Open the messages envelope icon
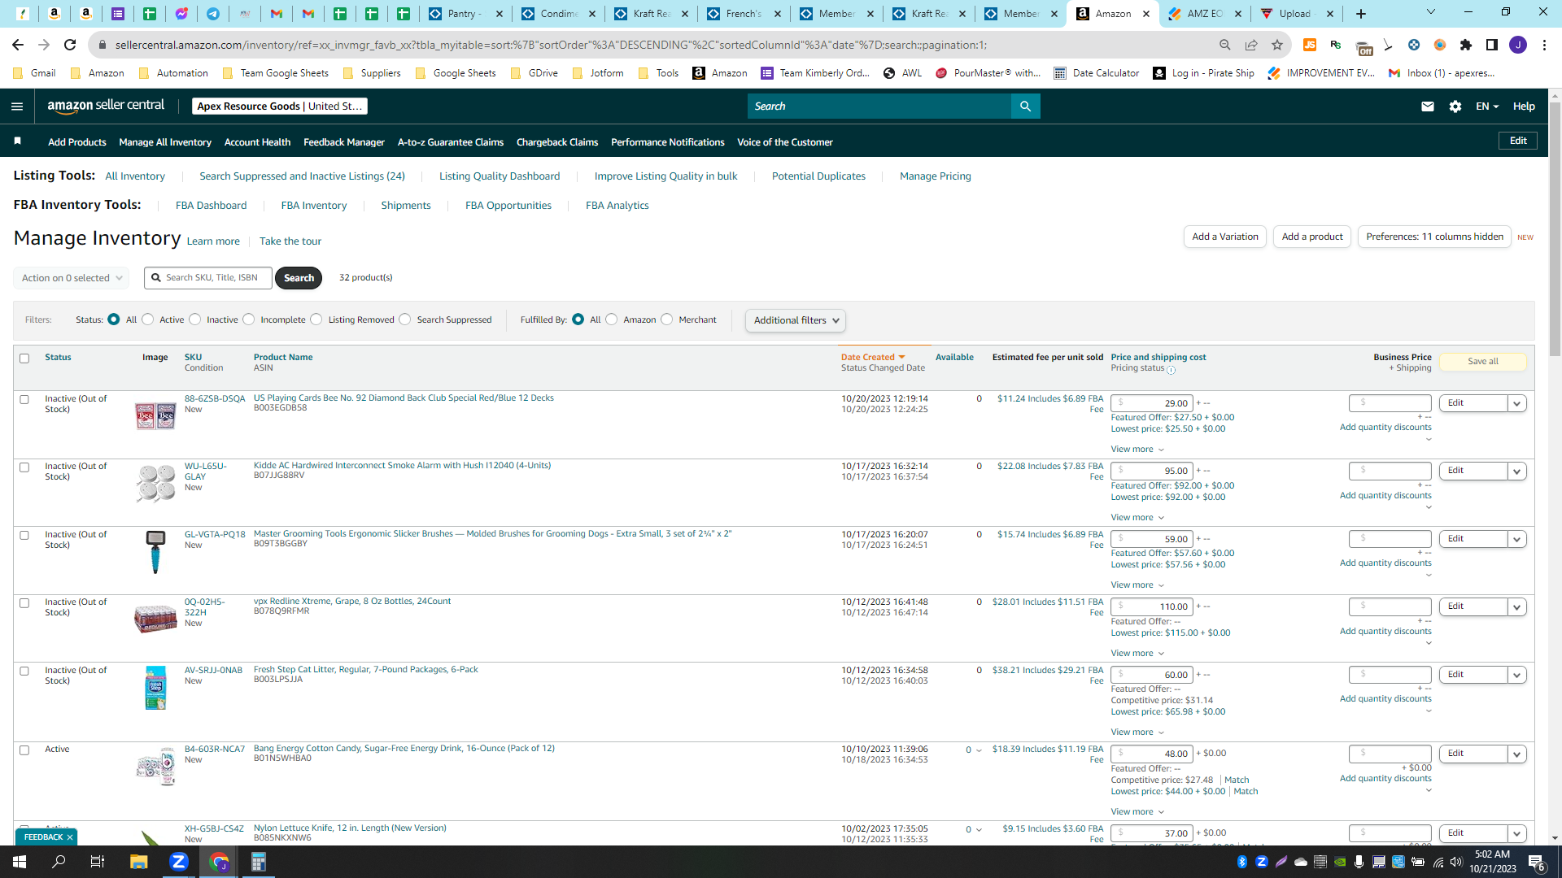 click(1428, 106)
